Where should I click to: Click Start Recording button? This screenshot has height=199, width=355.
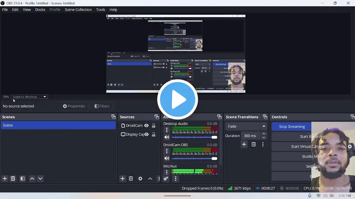coord(313,137)
